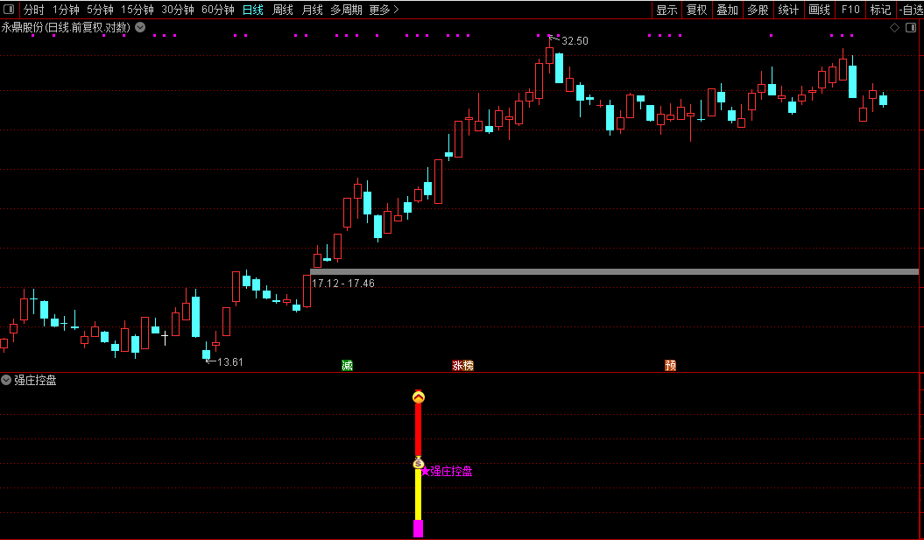
Task: Click the 自选 watchlist button
Action: 911,10
